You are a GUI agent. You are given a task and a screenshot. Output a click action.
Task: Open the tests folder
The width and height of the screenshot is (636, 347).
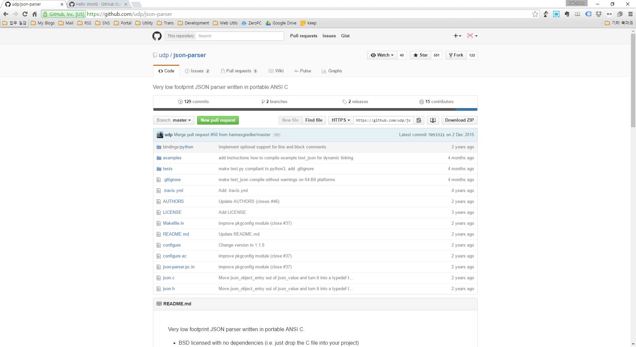(167, 169)
